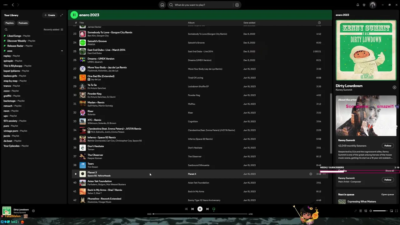The width and height of the screenshot is (400, 225).
Task: Open the miniplayer
Action: (x=391, y=211)
